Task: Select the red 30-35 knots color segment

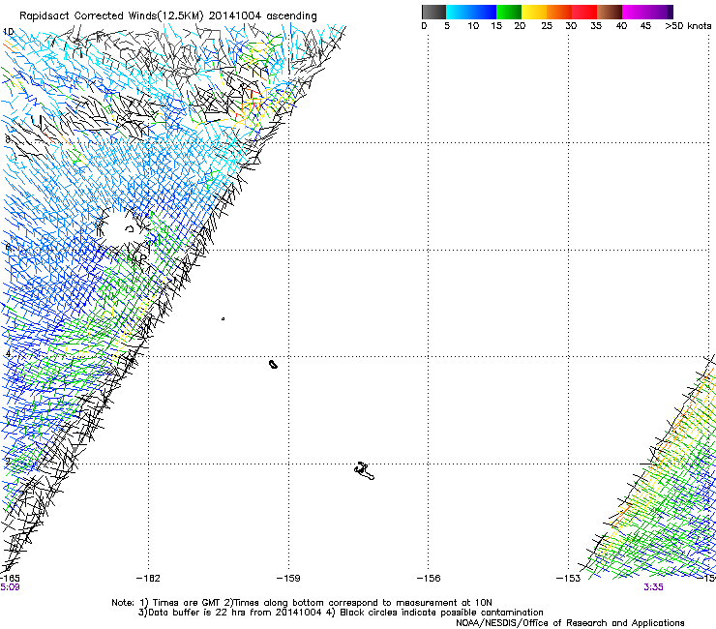Action: pos(584,12)
